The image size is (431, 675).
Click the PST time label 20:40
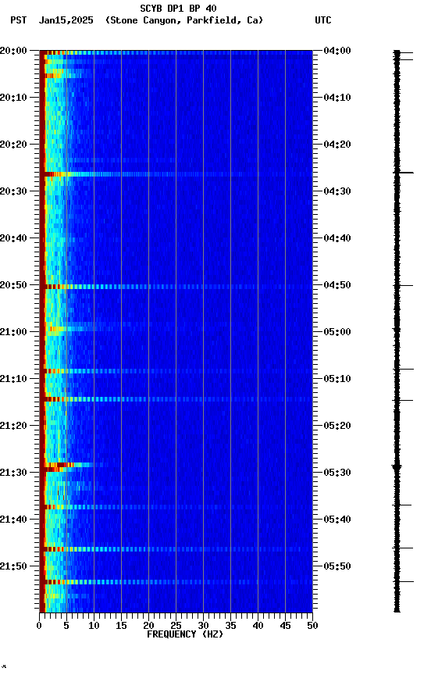(13, 238)
